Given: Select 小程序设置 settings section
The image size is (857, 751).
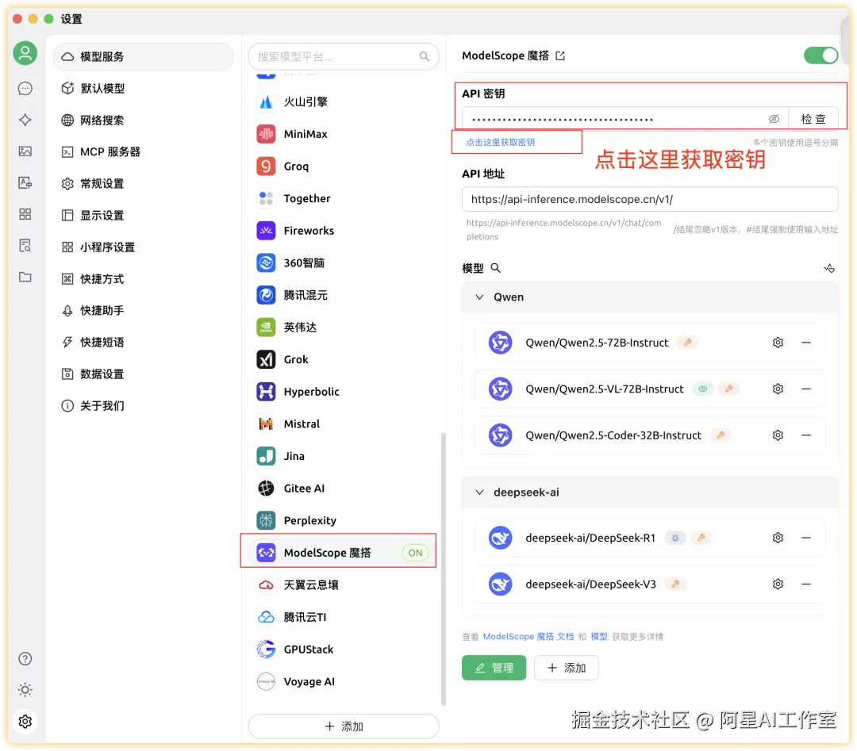Looking at the screenshot, I should (x=143, y=247).
